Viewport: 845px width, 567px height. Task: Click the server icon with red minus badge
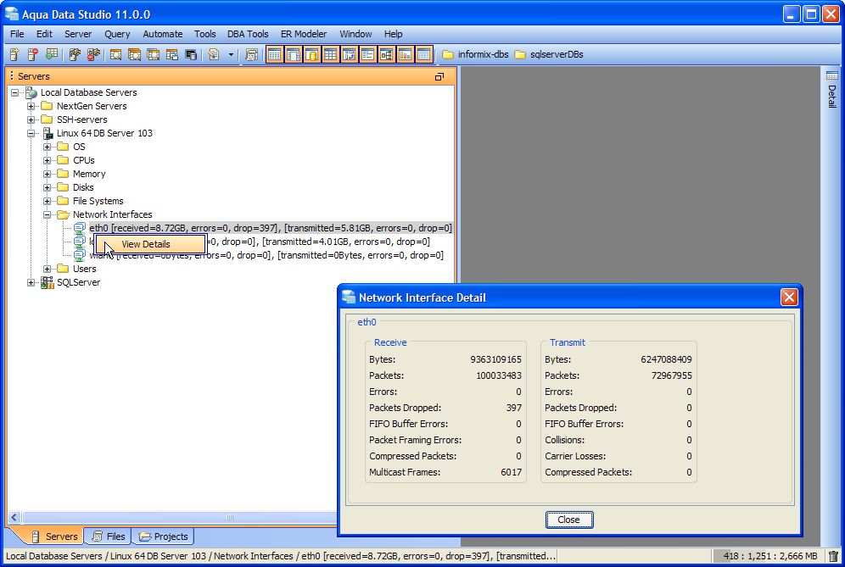33,54
